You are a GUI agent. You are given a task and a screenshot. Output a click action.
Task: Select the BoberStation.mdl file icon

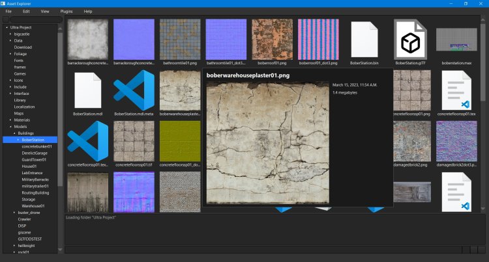[x=88, y=90]
